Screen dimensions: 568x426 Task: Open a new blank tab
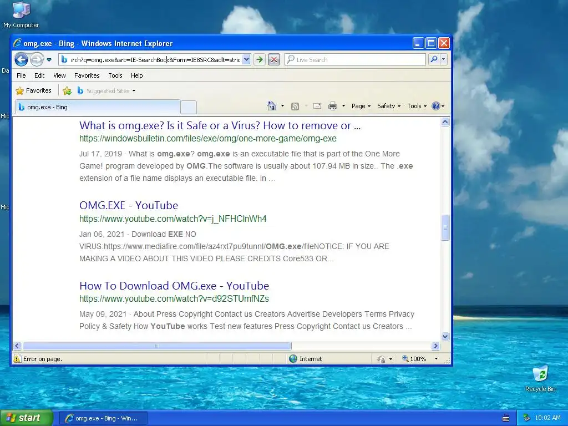point(189,108)
